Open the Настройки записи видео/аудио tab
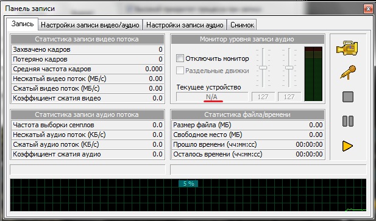 pos(90,25)
